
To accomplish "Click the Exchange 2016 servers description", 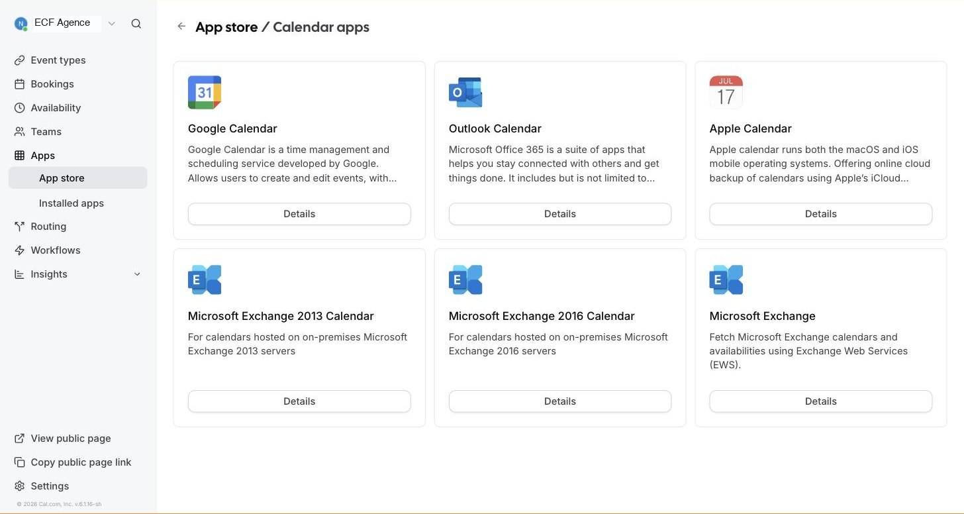I will (558, 344).
